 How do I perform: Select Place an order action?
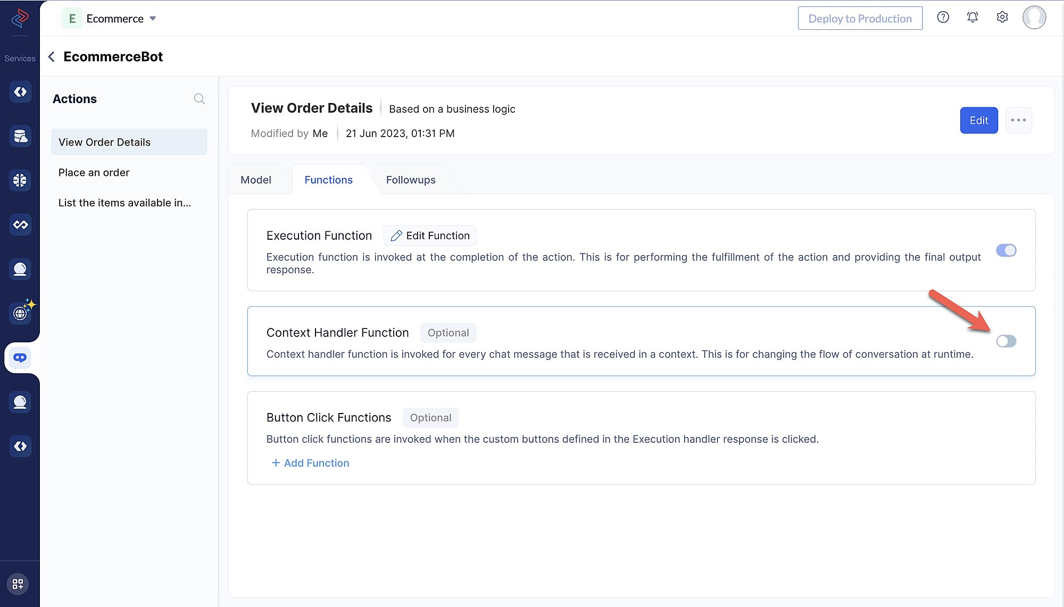[94, 172]
